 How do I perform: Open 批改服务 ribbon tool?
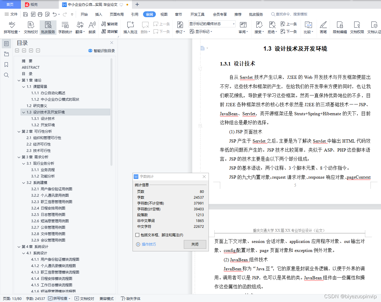click(48, 28)
